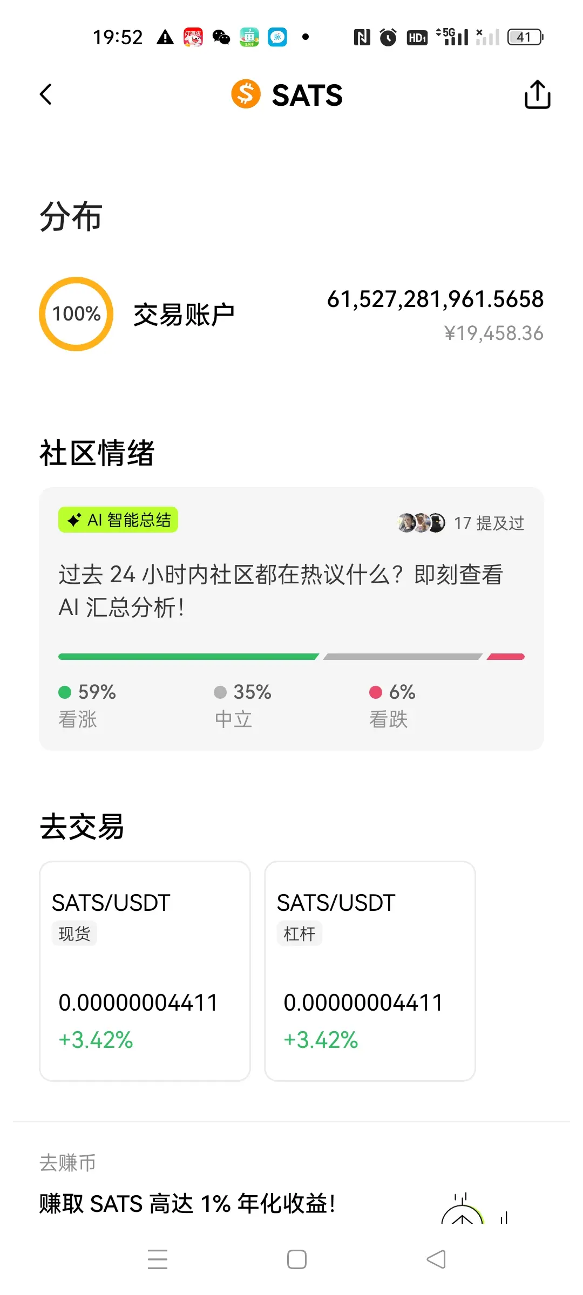Open the AI 智能总结 badge

(118, 520)
